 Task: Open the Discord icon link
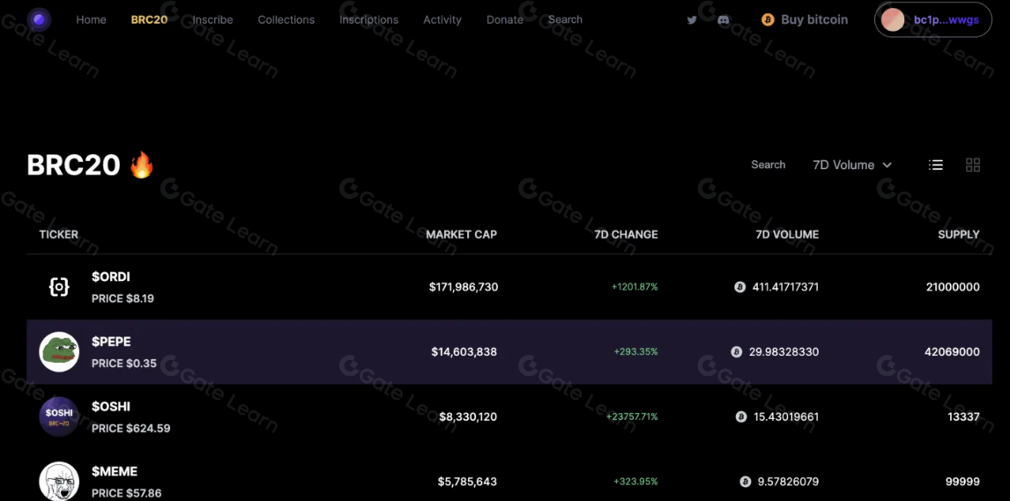tap(724, 20)
